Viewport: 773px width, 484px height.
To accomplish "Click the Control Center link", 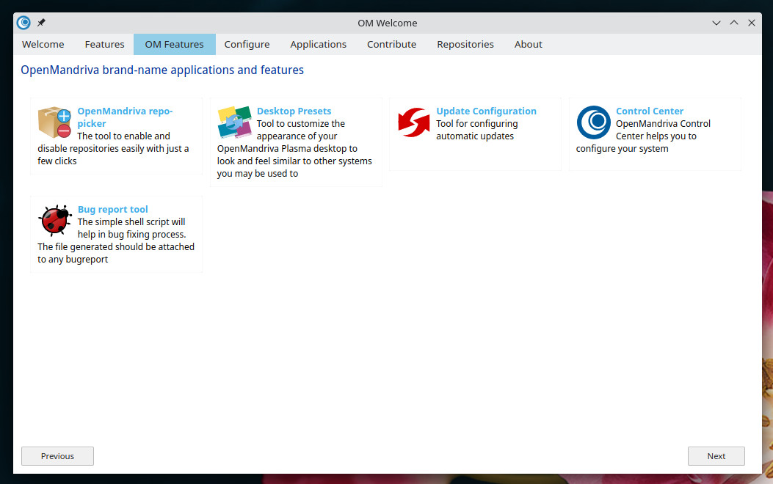I will pos(650,111).
